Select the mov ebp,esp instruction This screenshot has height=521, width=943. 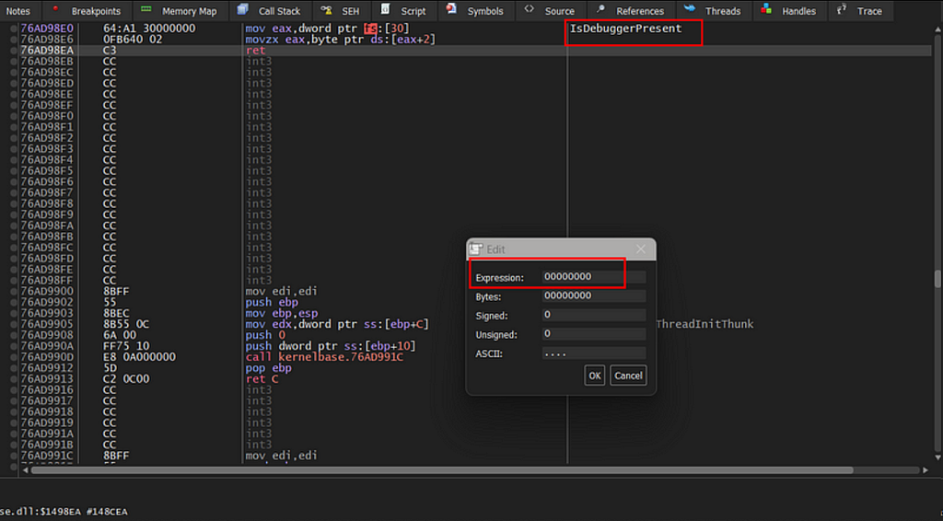282,313
